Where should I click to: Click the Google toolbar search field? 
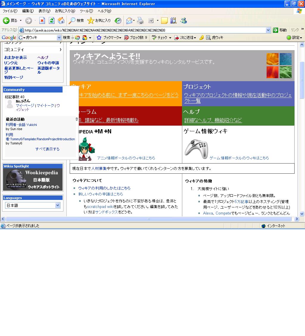(x=41, y=38)
